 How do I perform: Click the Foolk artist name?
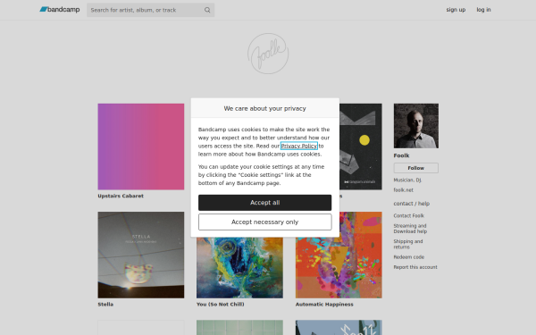tap(401, 155)
